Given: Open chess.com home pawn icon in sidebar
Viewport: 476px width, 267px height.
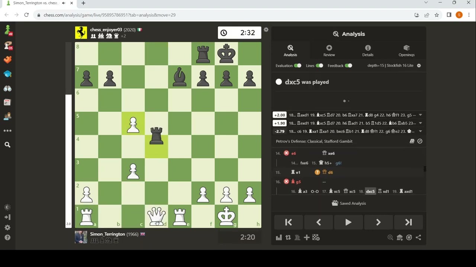Looking at the screenshot, I should [x=7, y=30].
